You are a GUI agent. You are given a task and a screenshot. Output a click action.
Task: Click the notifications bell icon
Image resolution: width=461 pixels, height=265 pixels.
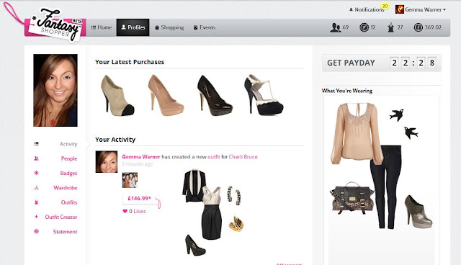351,9
